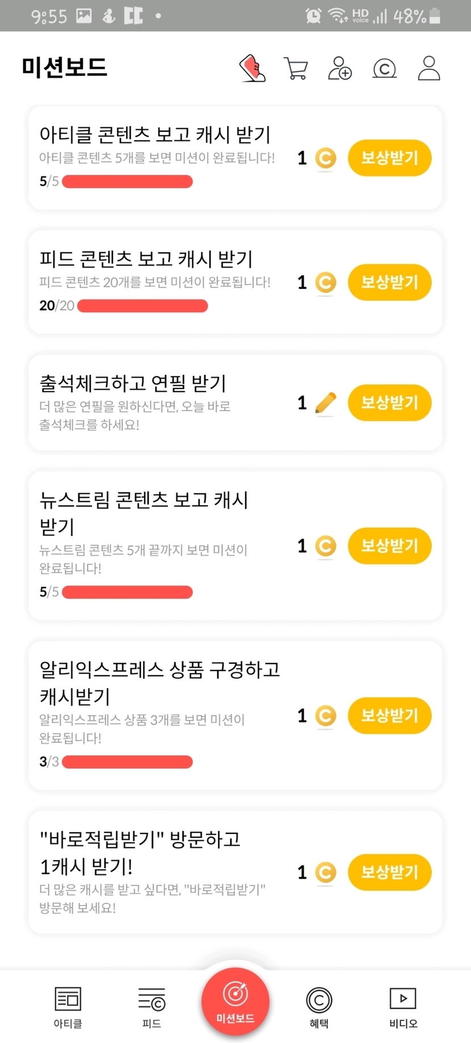The width and height of the screenshot is (471, 1043).
Task: Tap the 피드 콘텐츠 20/20 progress bar
Action: click(142, 306)
